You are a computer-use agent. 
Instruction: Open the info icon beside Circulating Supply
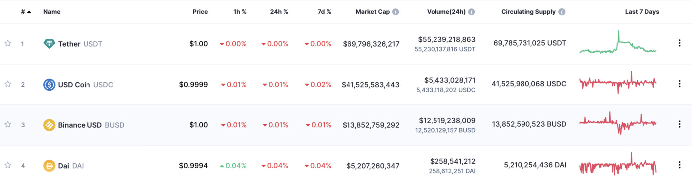(562, 12)
